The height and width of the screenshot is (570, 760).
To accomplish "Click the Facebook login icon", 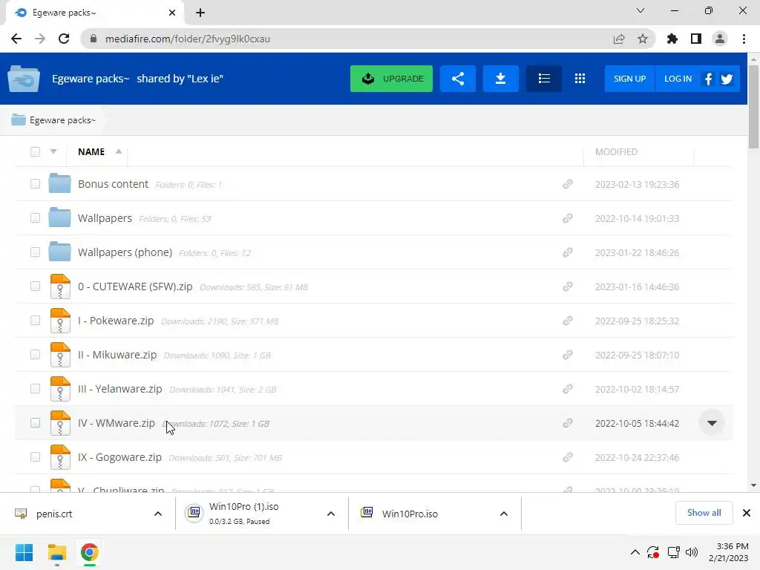I will (x=708, y=79).
